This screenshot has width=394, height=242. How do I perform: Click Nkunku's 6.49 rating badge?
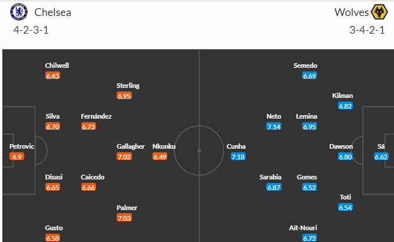159,156
